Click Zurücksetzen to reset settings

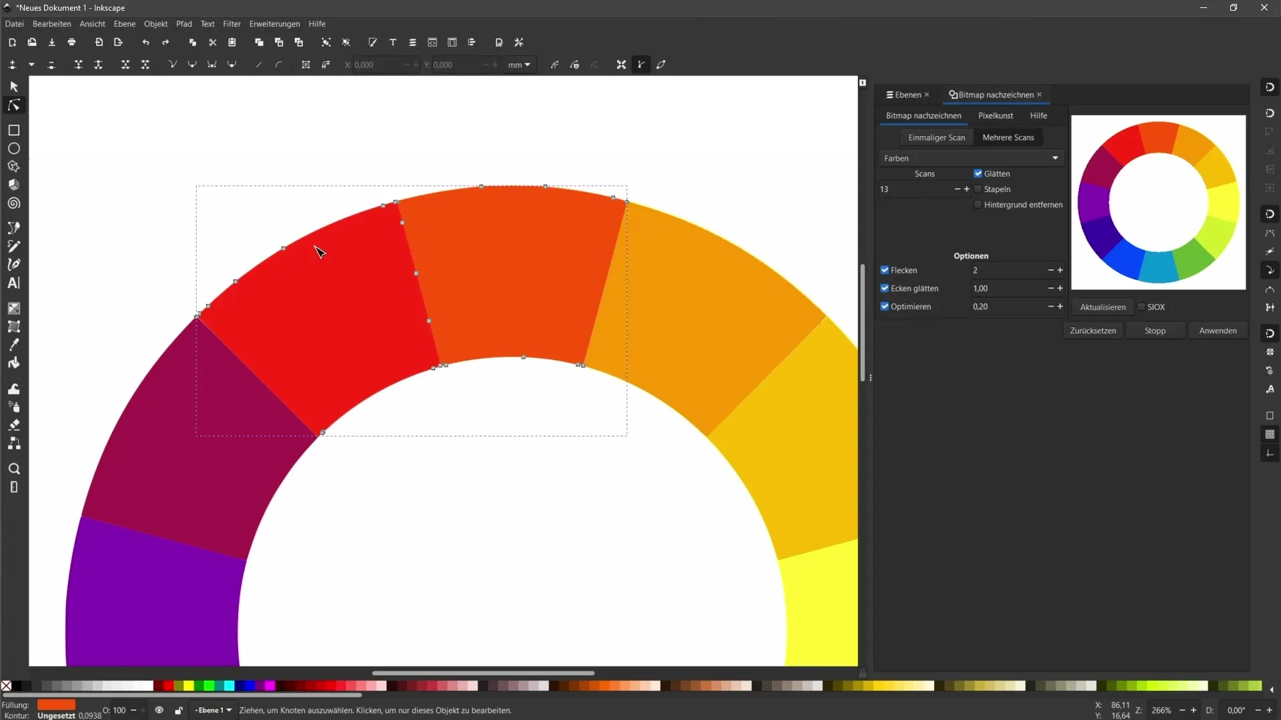tap(1094, 331)
